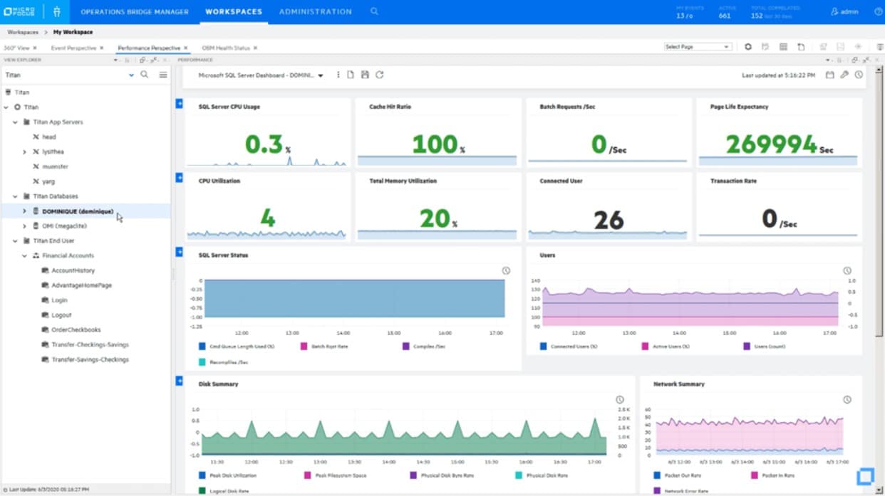Select the muenster app server
Image resolution: width=885 pixels, height=496 pixels.
coord(56,167)
